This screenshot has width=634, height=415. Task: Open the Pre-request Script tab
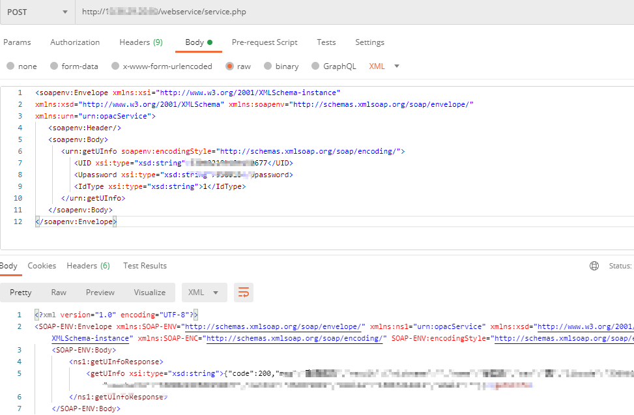[x=265, y=42]
